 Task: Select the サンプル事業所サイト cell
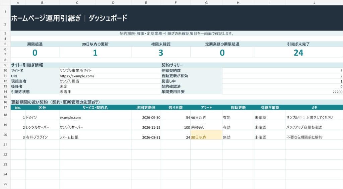click(x=110, y=70)
